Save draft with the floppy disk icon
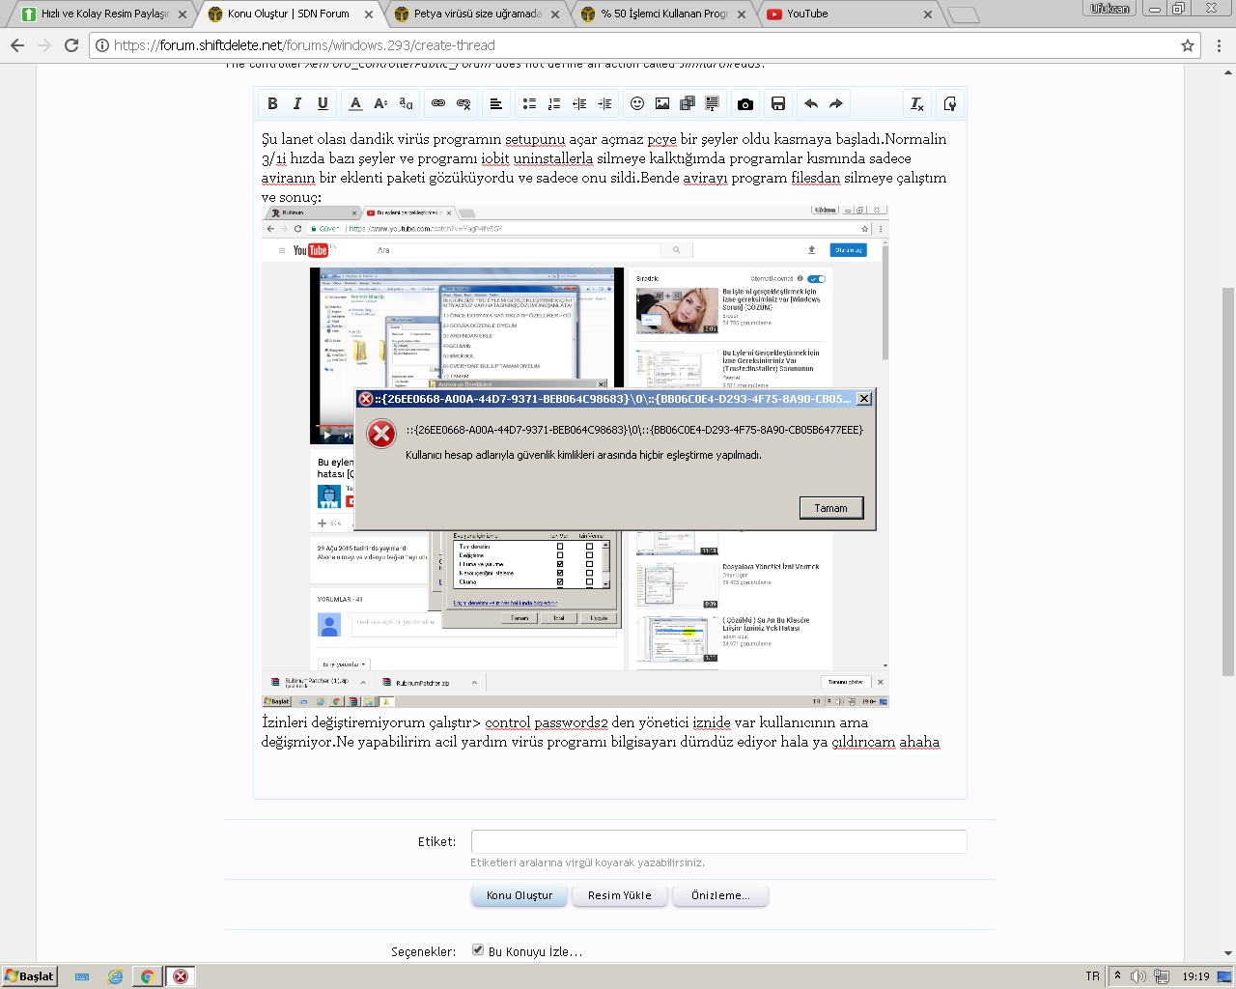1236x989 pixels. point(778,103)
